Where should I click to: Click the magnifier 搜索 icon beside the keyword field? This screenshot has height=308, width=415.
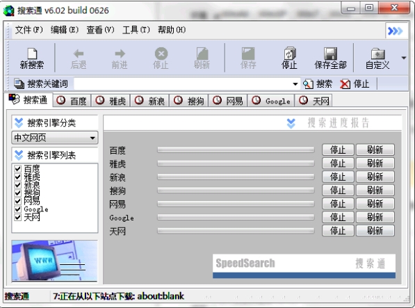308,84
